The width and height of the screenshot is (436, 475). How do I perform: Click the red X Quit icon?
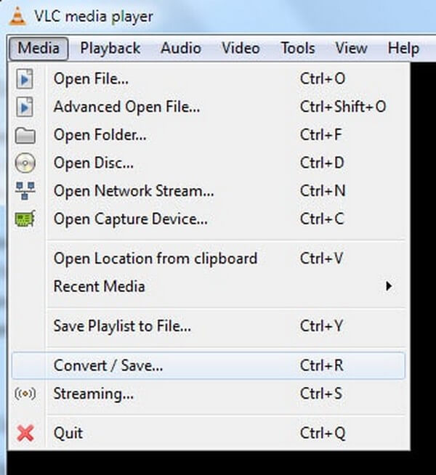tap(25, 434)
